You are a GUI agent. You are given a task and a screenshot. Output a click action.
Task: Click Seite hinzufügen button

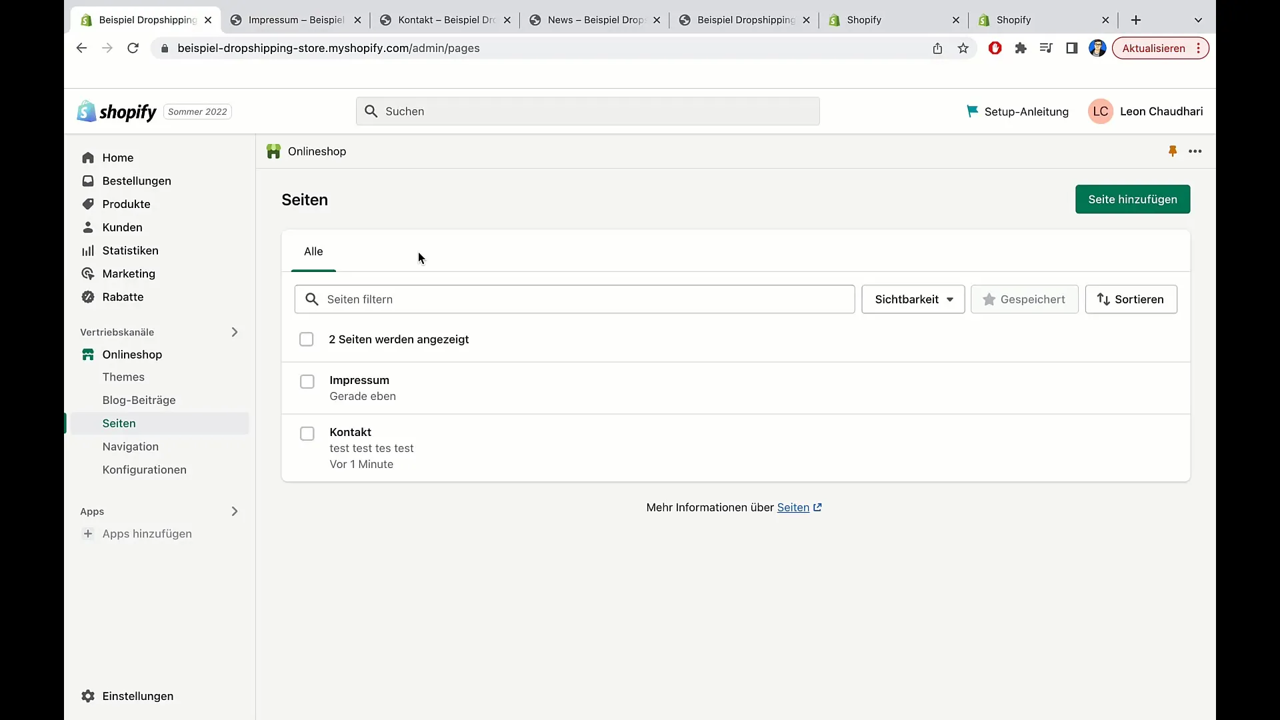pos(1133,199)
